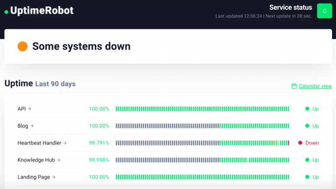The image size is (336, 189).
Task: Click the UptimeRobot logo
Action: [x=39, y=11]
